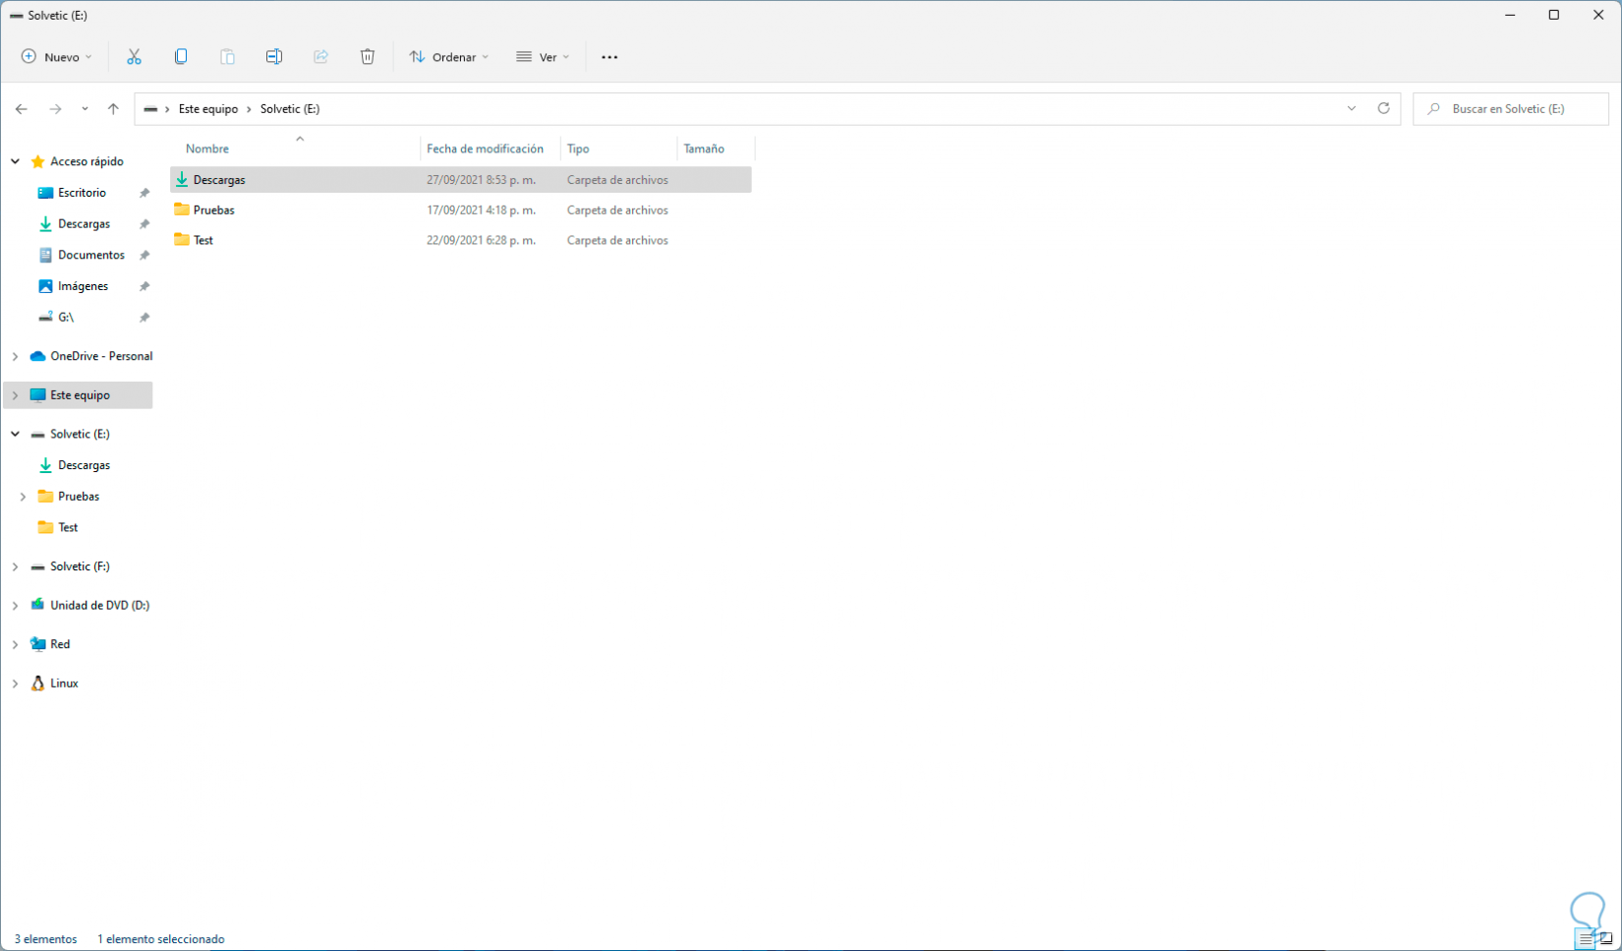1622x951 pixels.
Task: Select Descargas under Acceso rápido
Action: click(84, 224)
